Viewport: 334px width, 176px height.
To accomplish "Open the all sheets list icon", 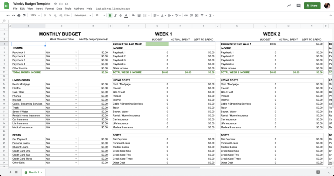I will [16, 172].
